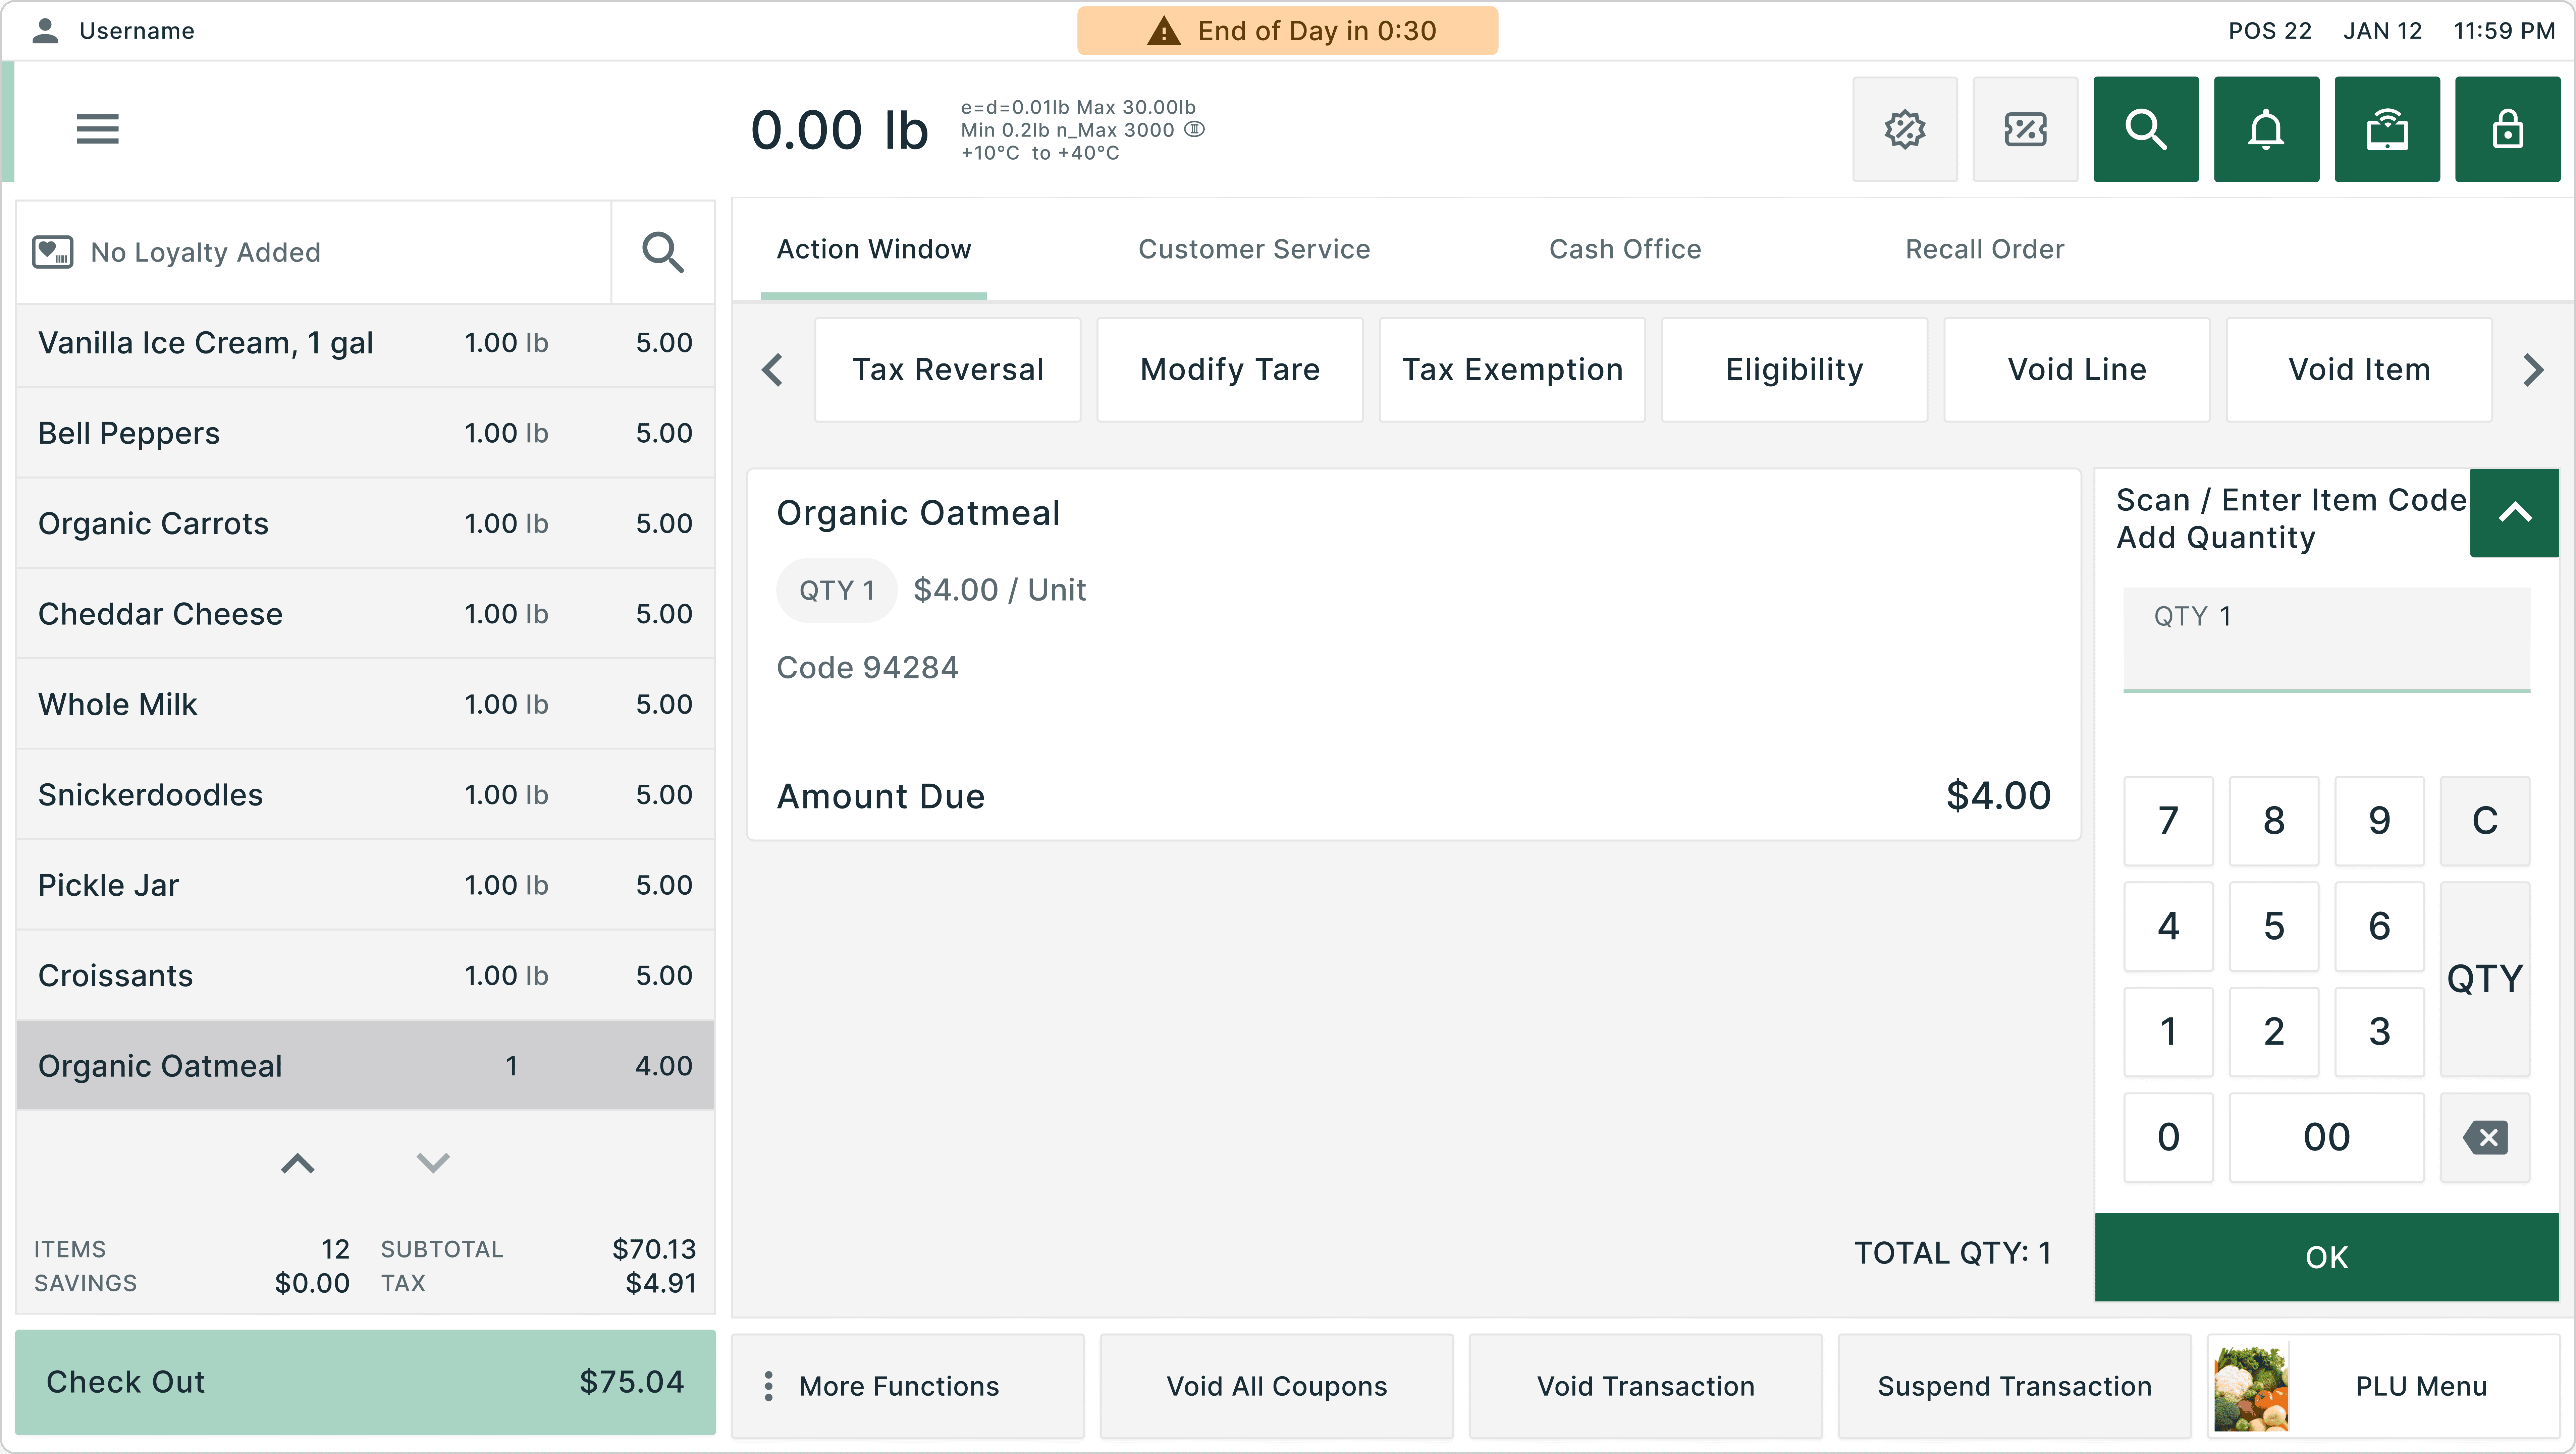Click the green register scanner icon
Viewport: 2576px width, 1454px height.
point(2386,129)
